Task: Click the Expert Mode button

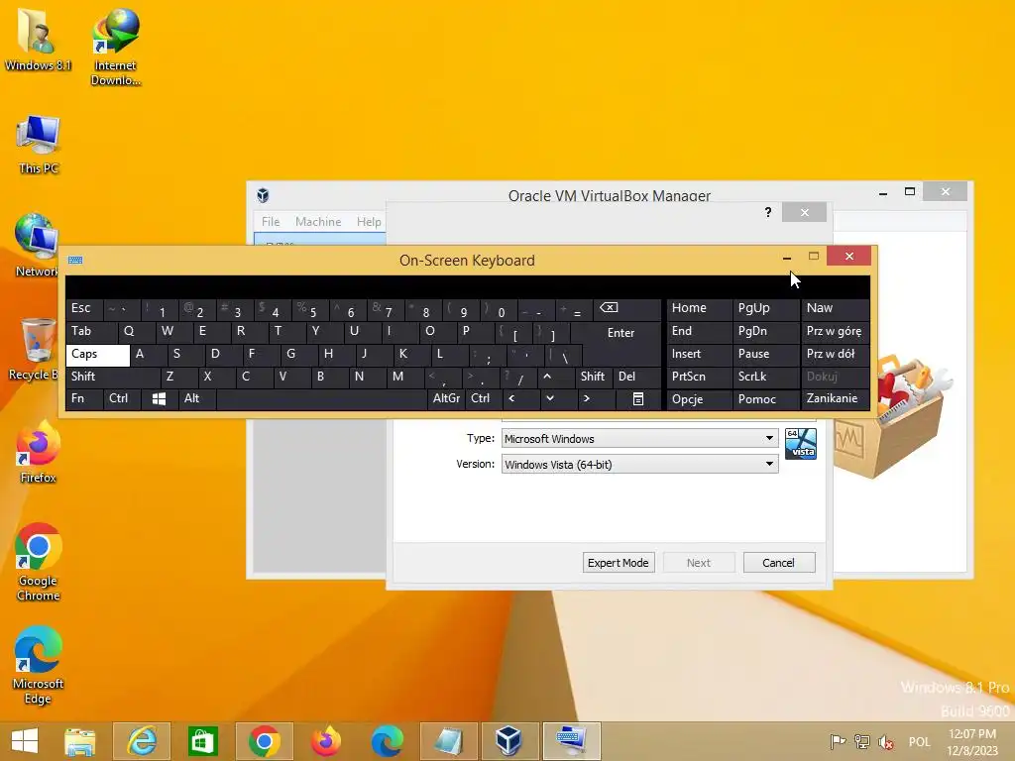Action: pyautogui.click(x=619, y=563)
